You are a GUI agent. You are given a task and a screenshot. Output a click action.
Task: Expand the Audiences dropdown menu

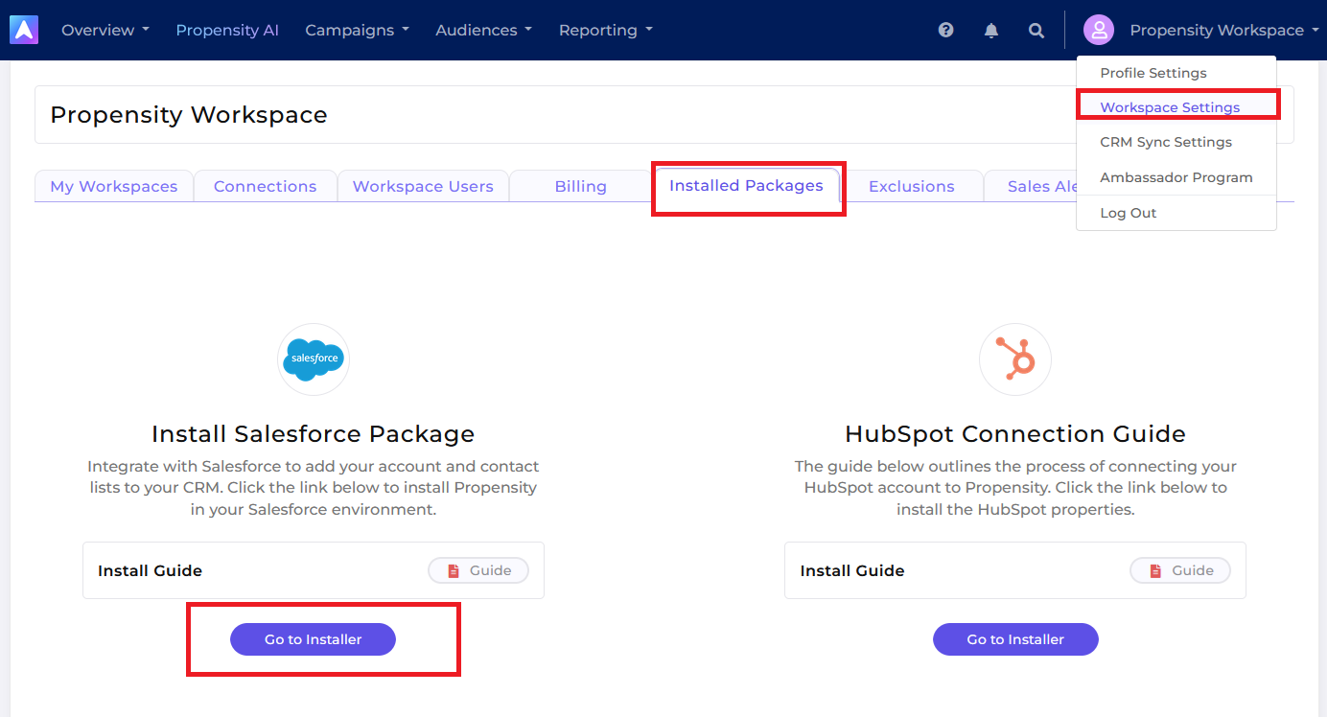click(x=484, y=30)
